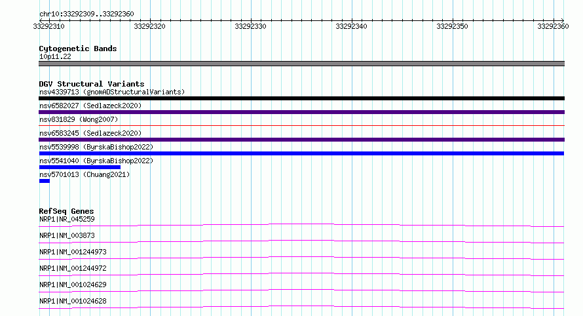Select variant label nsv6582027 (Sedlazeck2020)

click(x=90, y=106)
